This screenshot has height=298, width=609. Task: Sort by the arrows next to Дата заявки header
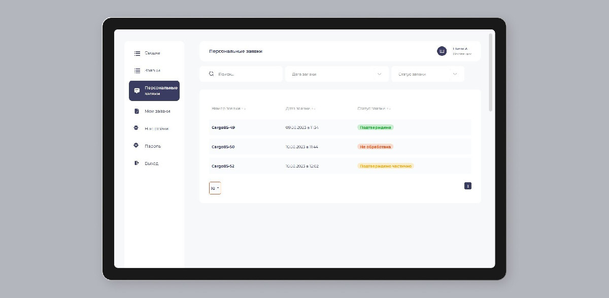coord(313,109)
